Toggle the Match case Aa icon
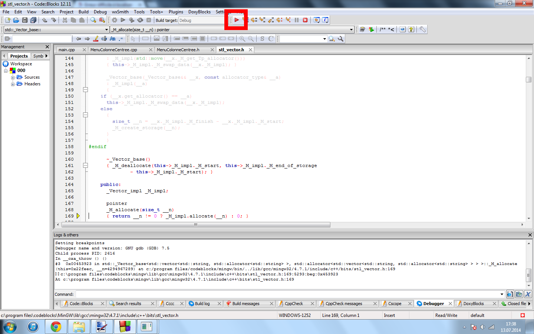Viewport: 534px width, 334px height. 113,39
